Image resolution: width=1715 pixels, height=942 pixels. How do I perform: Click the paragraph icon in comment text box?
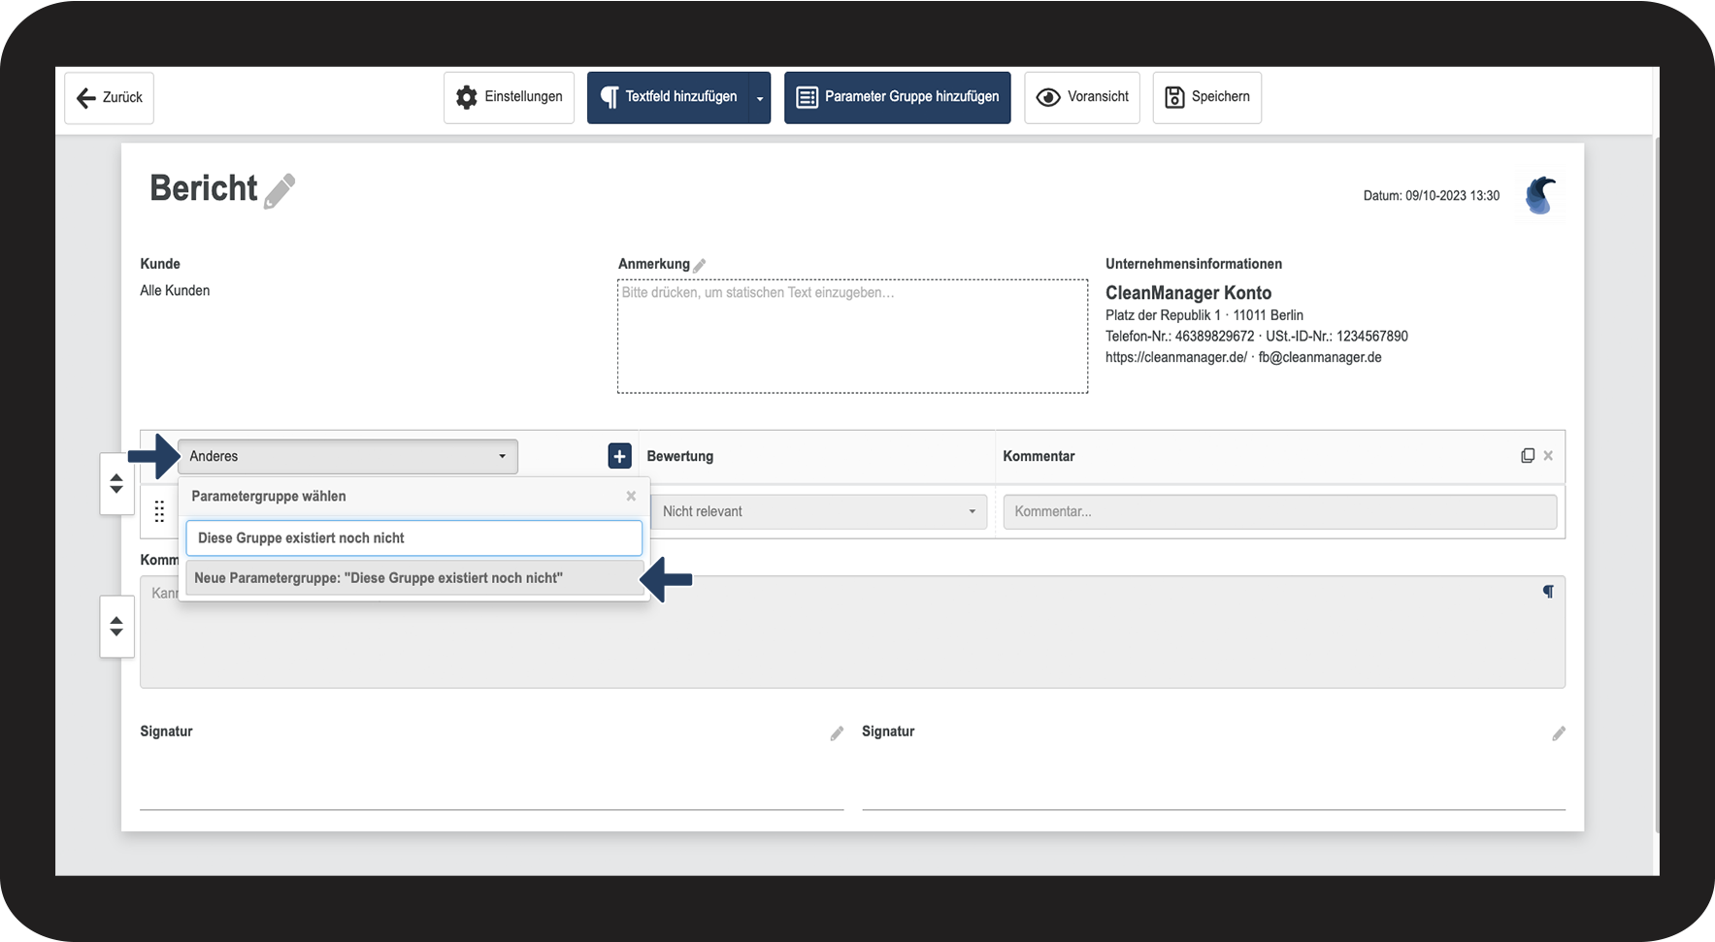point(1548,592)
